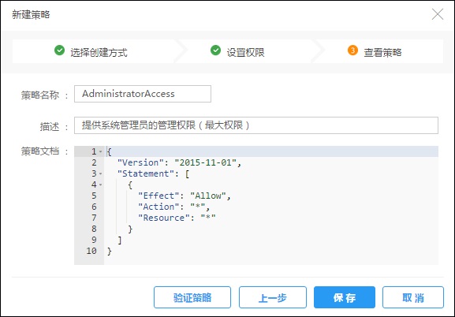This screenshot has height=317, width=455.
Task: Click the green check icon beside 选择创建方式
Action: 59,50
